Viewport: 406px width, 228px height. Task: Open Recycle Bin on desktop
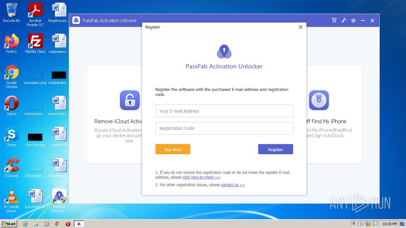(x=11, y=13)
